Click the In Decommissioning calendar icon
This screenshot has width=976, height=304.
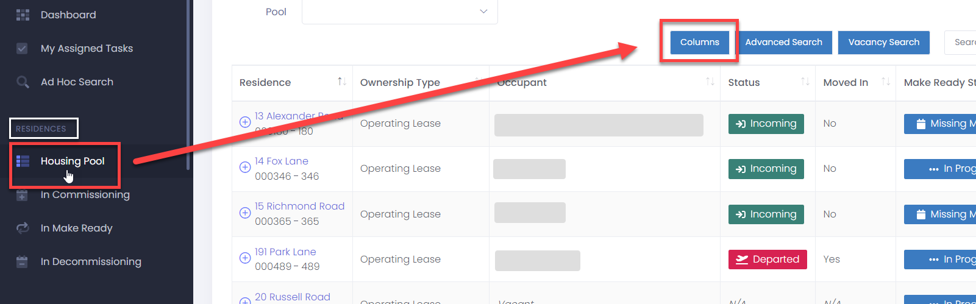click(x=22, y=261)
